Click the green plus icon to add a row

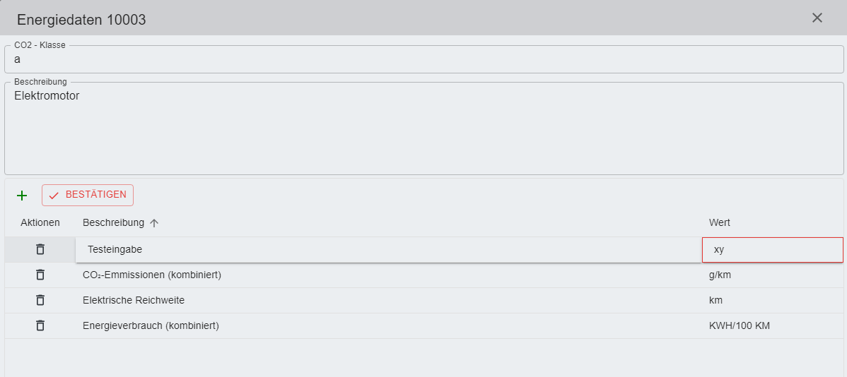(22, 196)
